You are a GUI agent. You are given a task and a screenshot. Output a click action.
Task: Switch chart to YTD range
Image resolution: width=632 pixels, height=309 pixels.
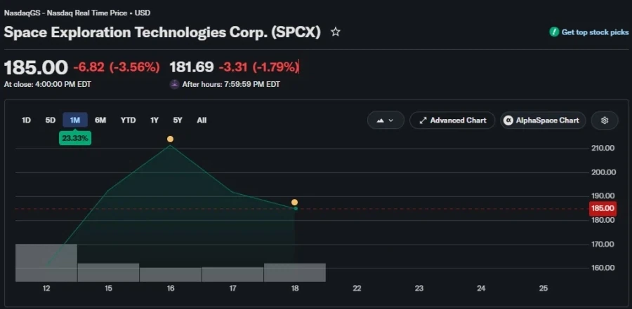point(129,121)
